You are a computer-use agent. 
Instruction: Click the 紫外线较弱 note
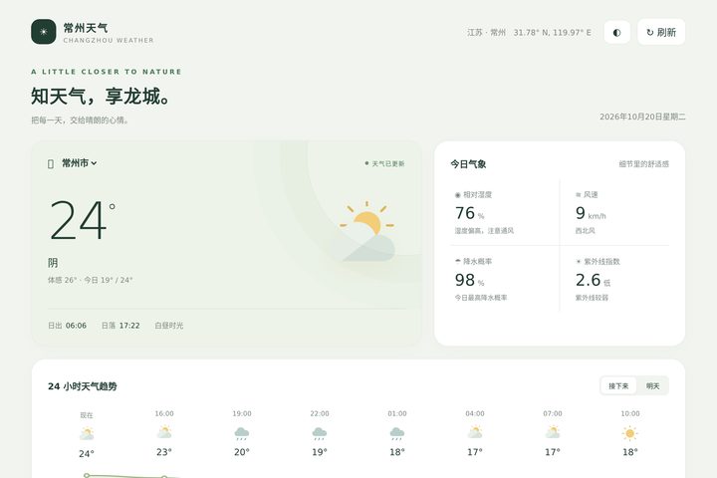click(592, 298)
